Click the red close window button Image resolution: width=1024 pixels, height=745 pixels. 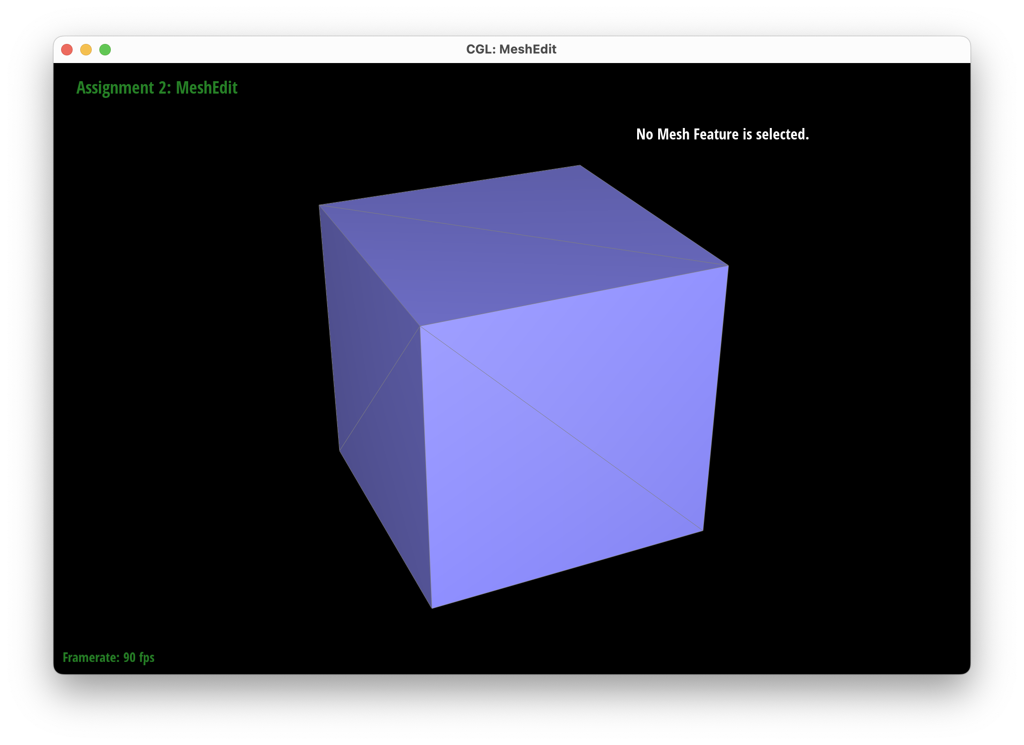pyautogui.click(x=67, y=50)
